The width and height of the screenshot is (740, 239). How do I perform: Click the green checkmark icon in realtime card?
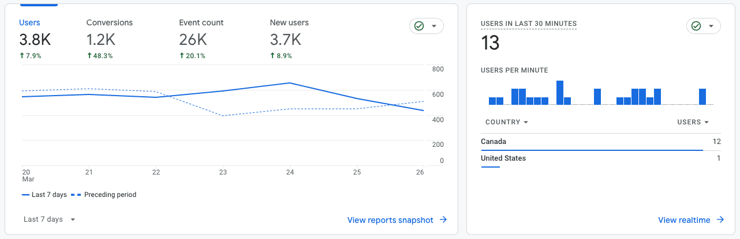point(696,26)
